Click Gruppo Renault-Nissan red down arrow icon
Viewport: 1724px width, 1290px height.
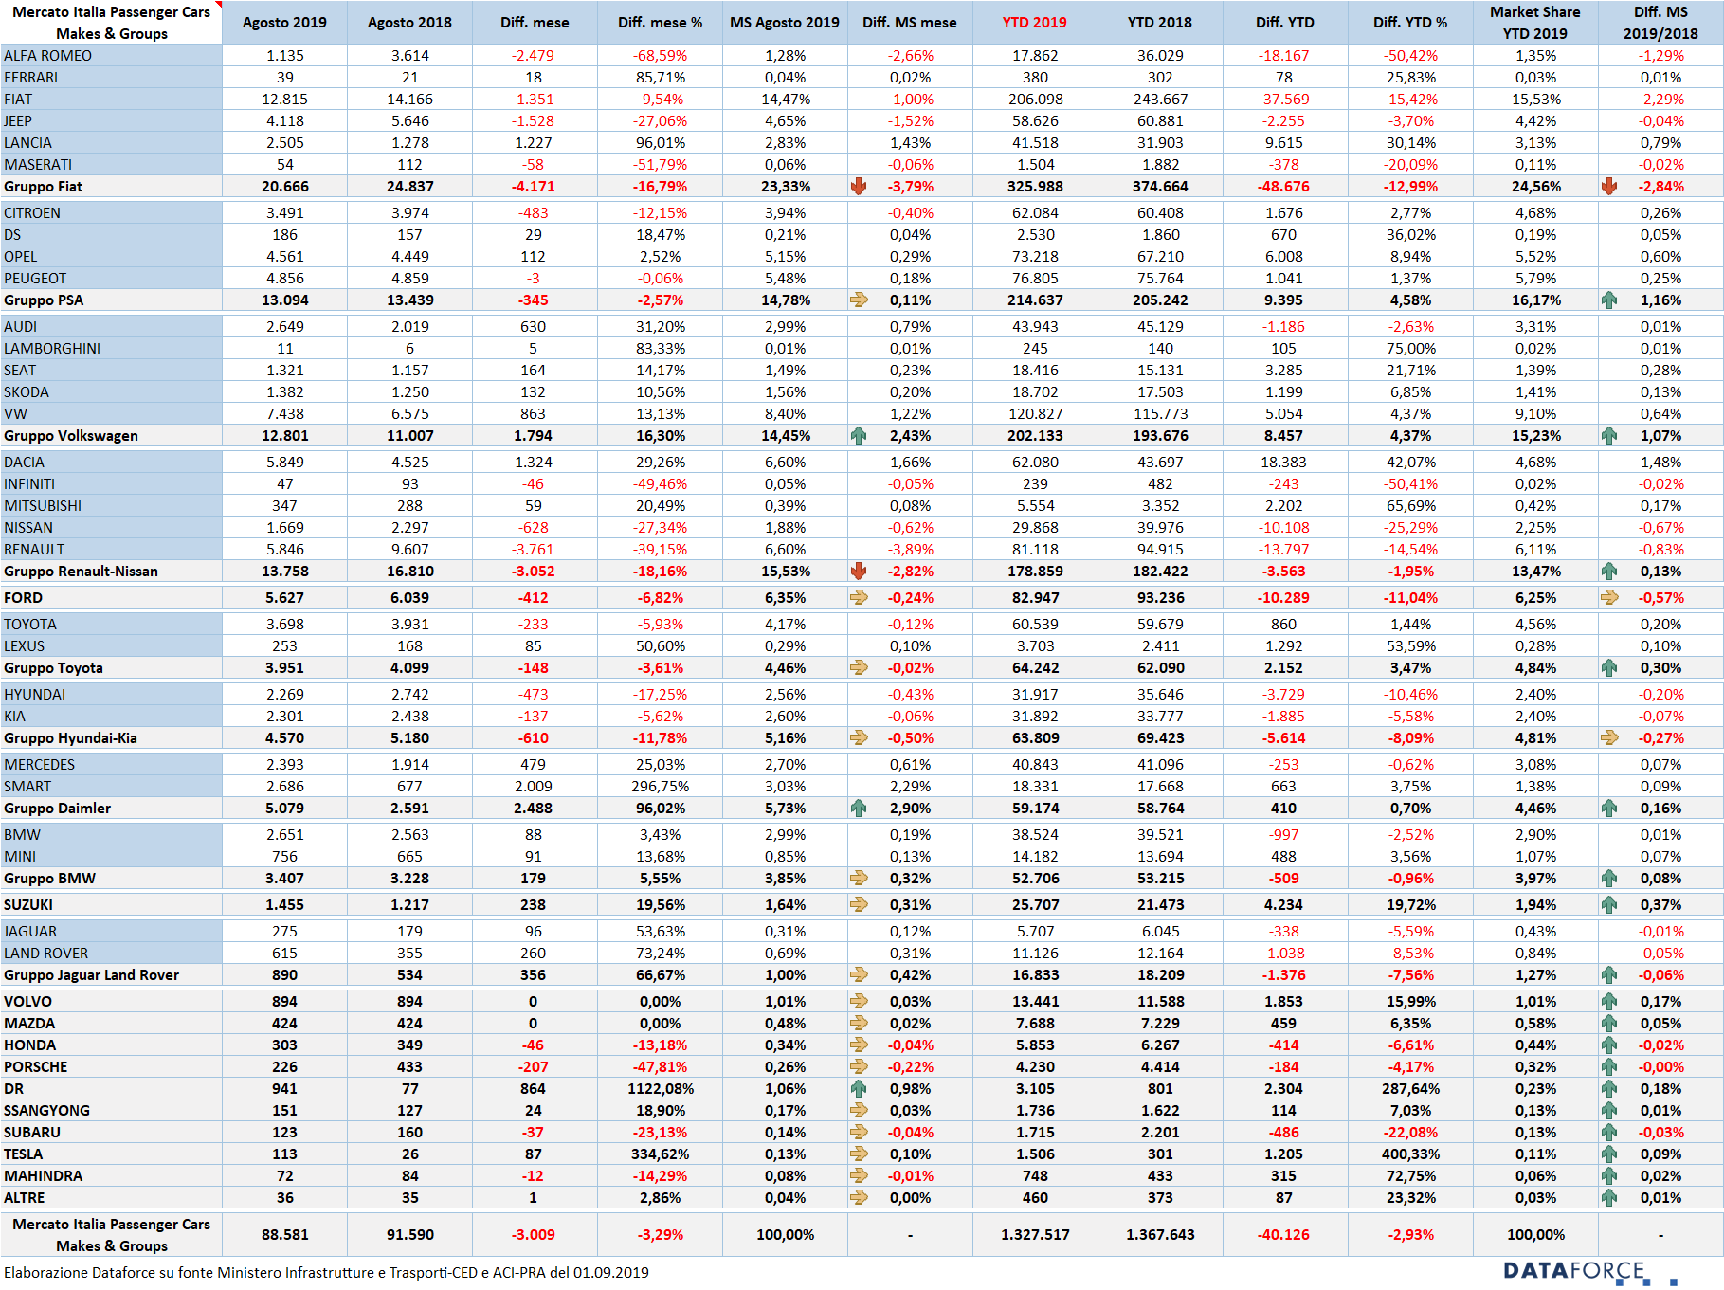coord(859,572)
